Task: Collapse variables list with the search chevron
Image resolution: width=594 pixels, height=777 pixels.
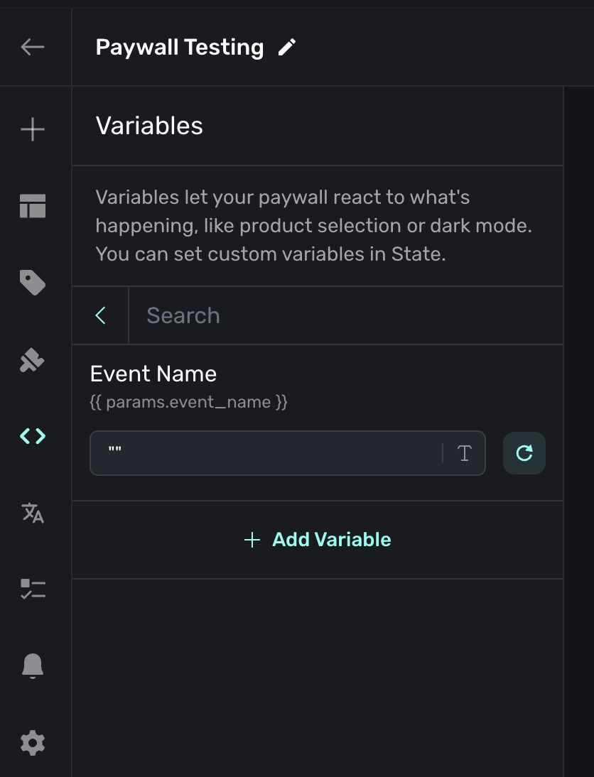Action: (101, 315)
